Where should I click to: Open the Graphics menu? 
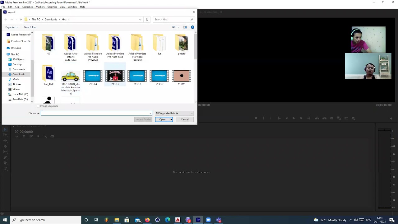click(x=52, y=7)
